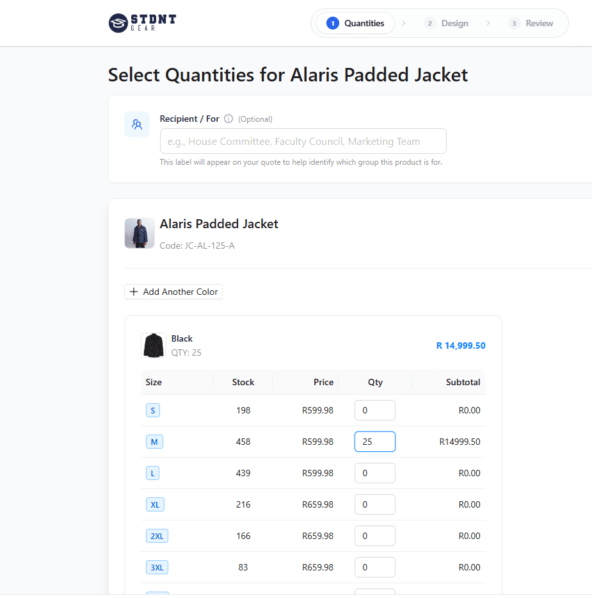Image resolution: width=592 pixels, height=598 pixels.
Task: Select the 2XL size badge
Action: (157, 536)
